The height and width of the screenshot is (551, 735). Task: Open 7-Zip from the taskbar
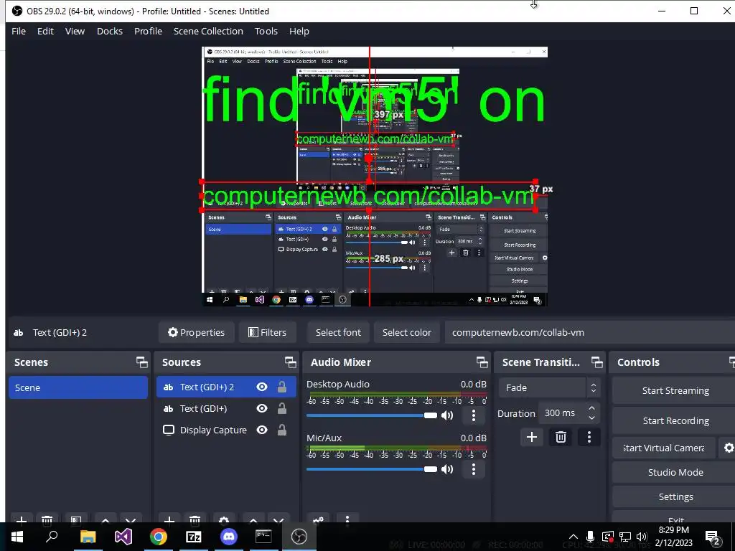click(x=194, y=537)
